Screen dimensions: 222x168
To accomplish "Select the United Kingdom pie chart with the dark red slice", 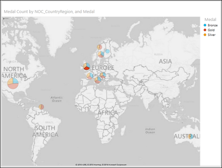I will [x=86, y=66].
